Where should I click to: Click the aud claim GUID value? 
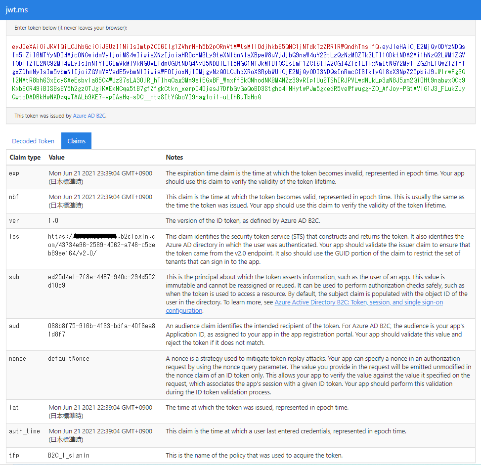(101, 330)
